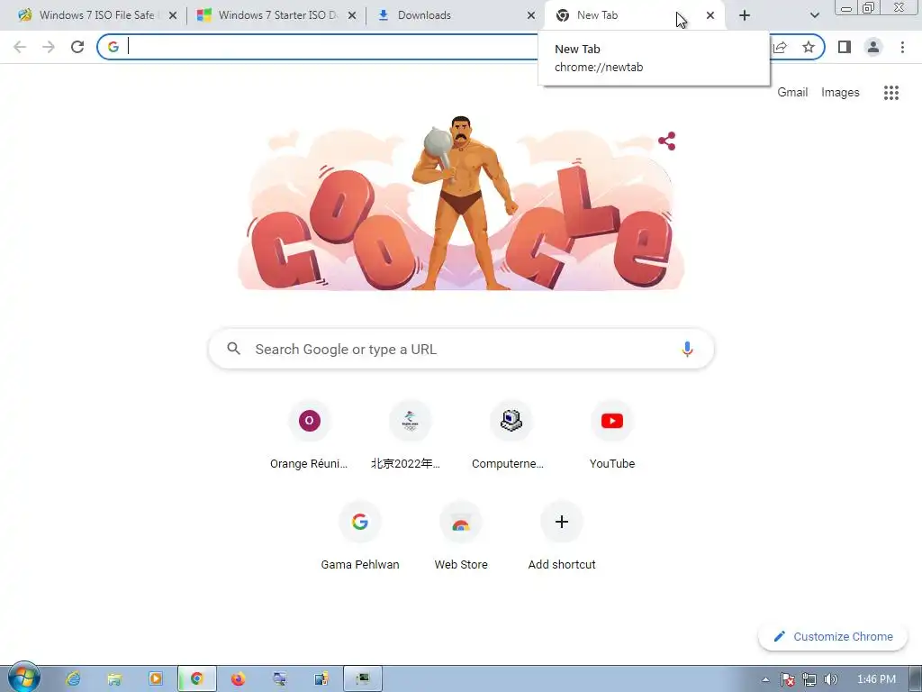Switch to the Windows 7 Starter ISO tab
Viewport: 922px width, 692px height.
click(276, 15)
